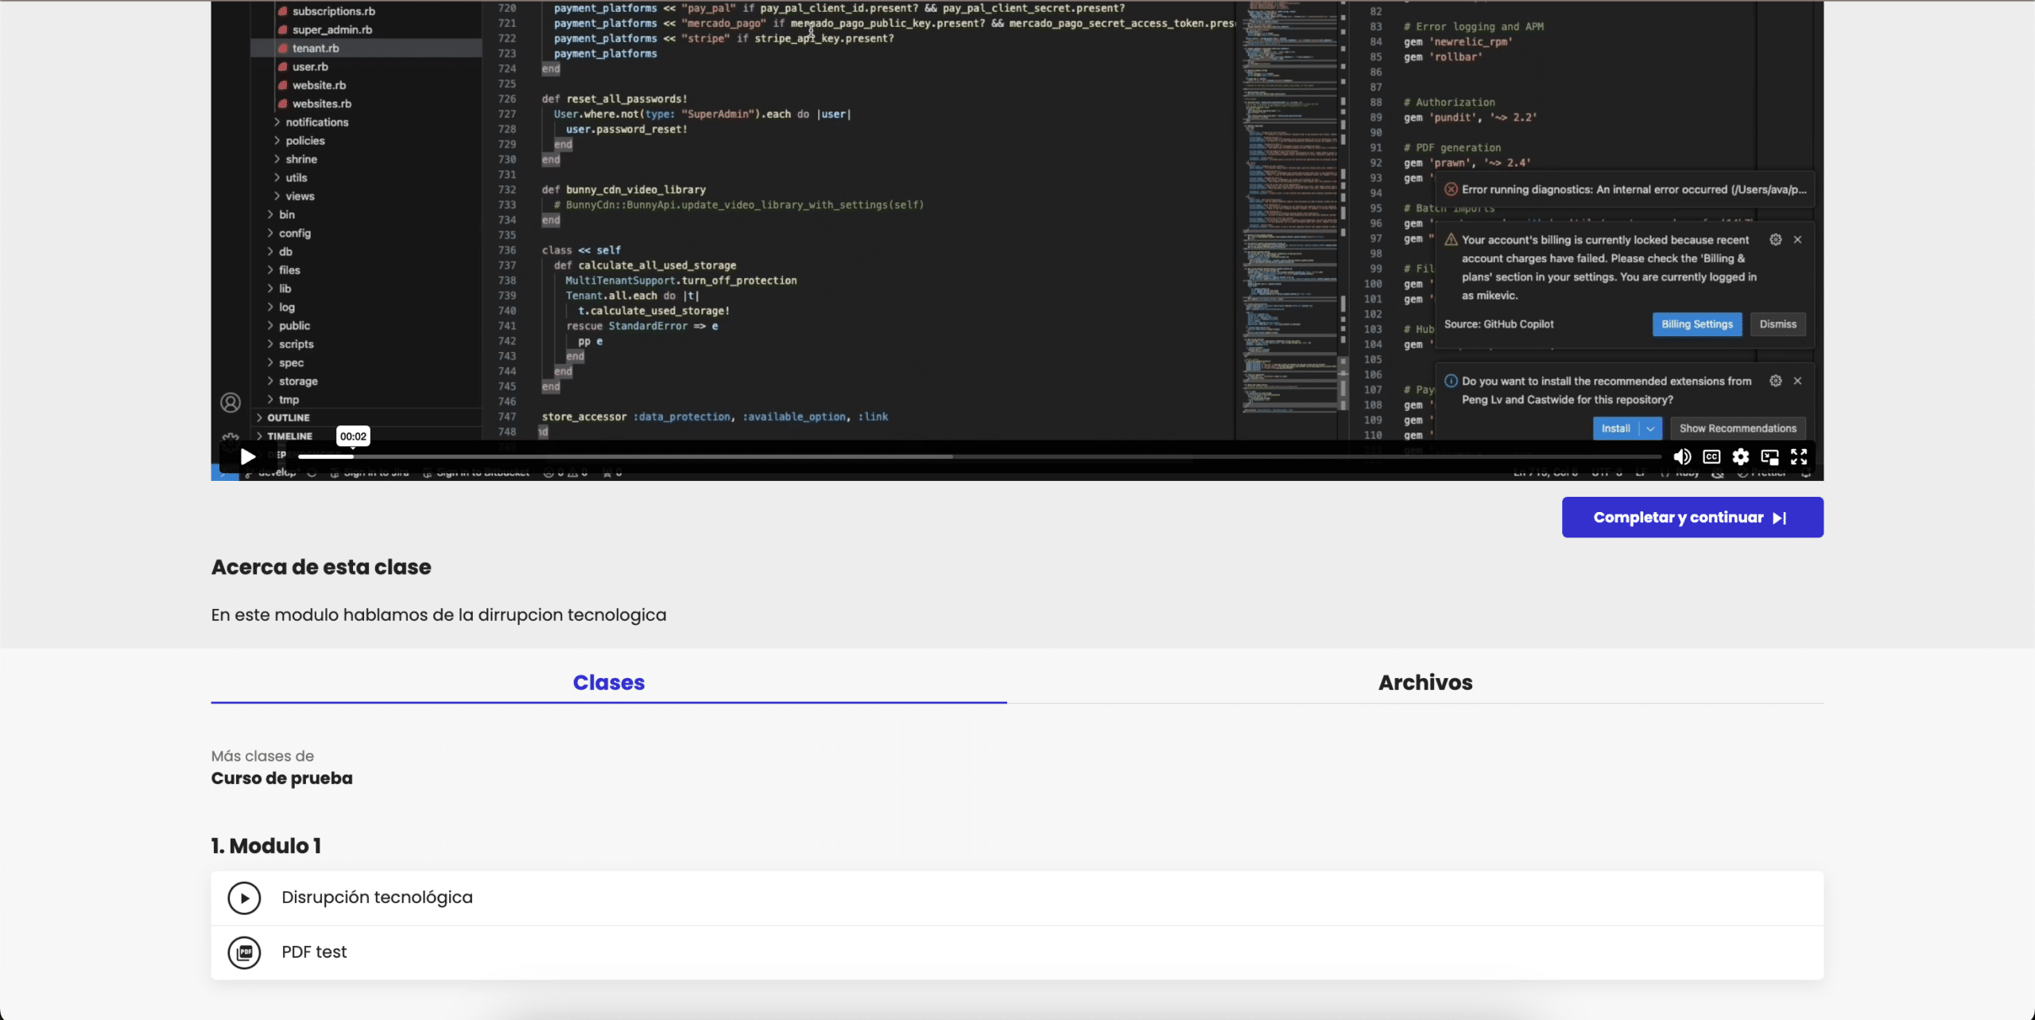Click the Disrupción tecnológica lesson play icon
2035x1020 pixels.
coord(243,897)
